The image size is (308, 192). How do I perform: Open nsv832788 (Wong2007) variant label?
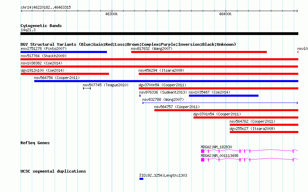[163, 99]
